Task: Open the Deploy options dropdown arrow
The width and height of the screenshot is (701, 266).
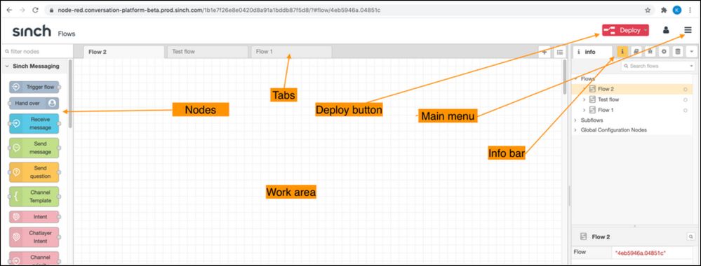Action: tap(646, 30)
